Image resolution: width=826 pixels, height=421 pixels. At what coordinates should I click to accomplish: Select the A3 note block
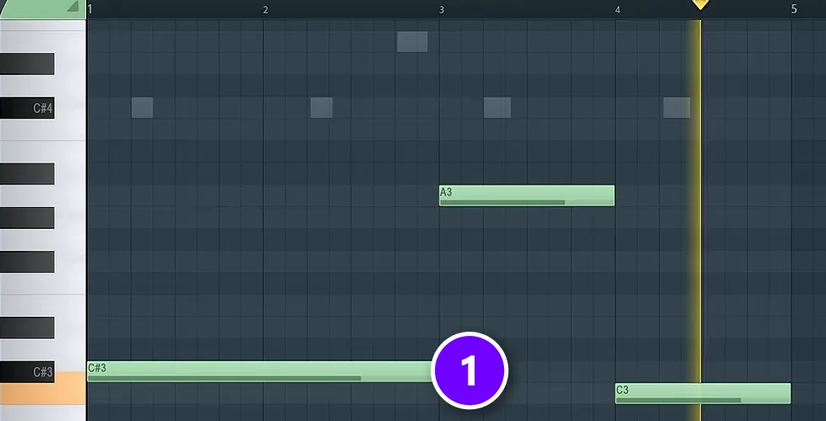pos(527,195)
